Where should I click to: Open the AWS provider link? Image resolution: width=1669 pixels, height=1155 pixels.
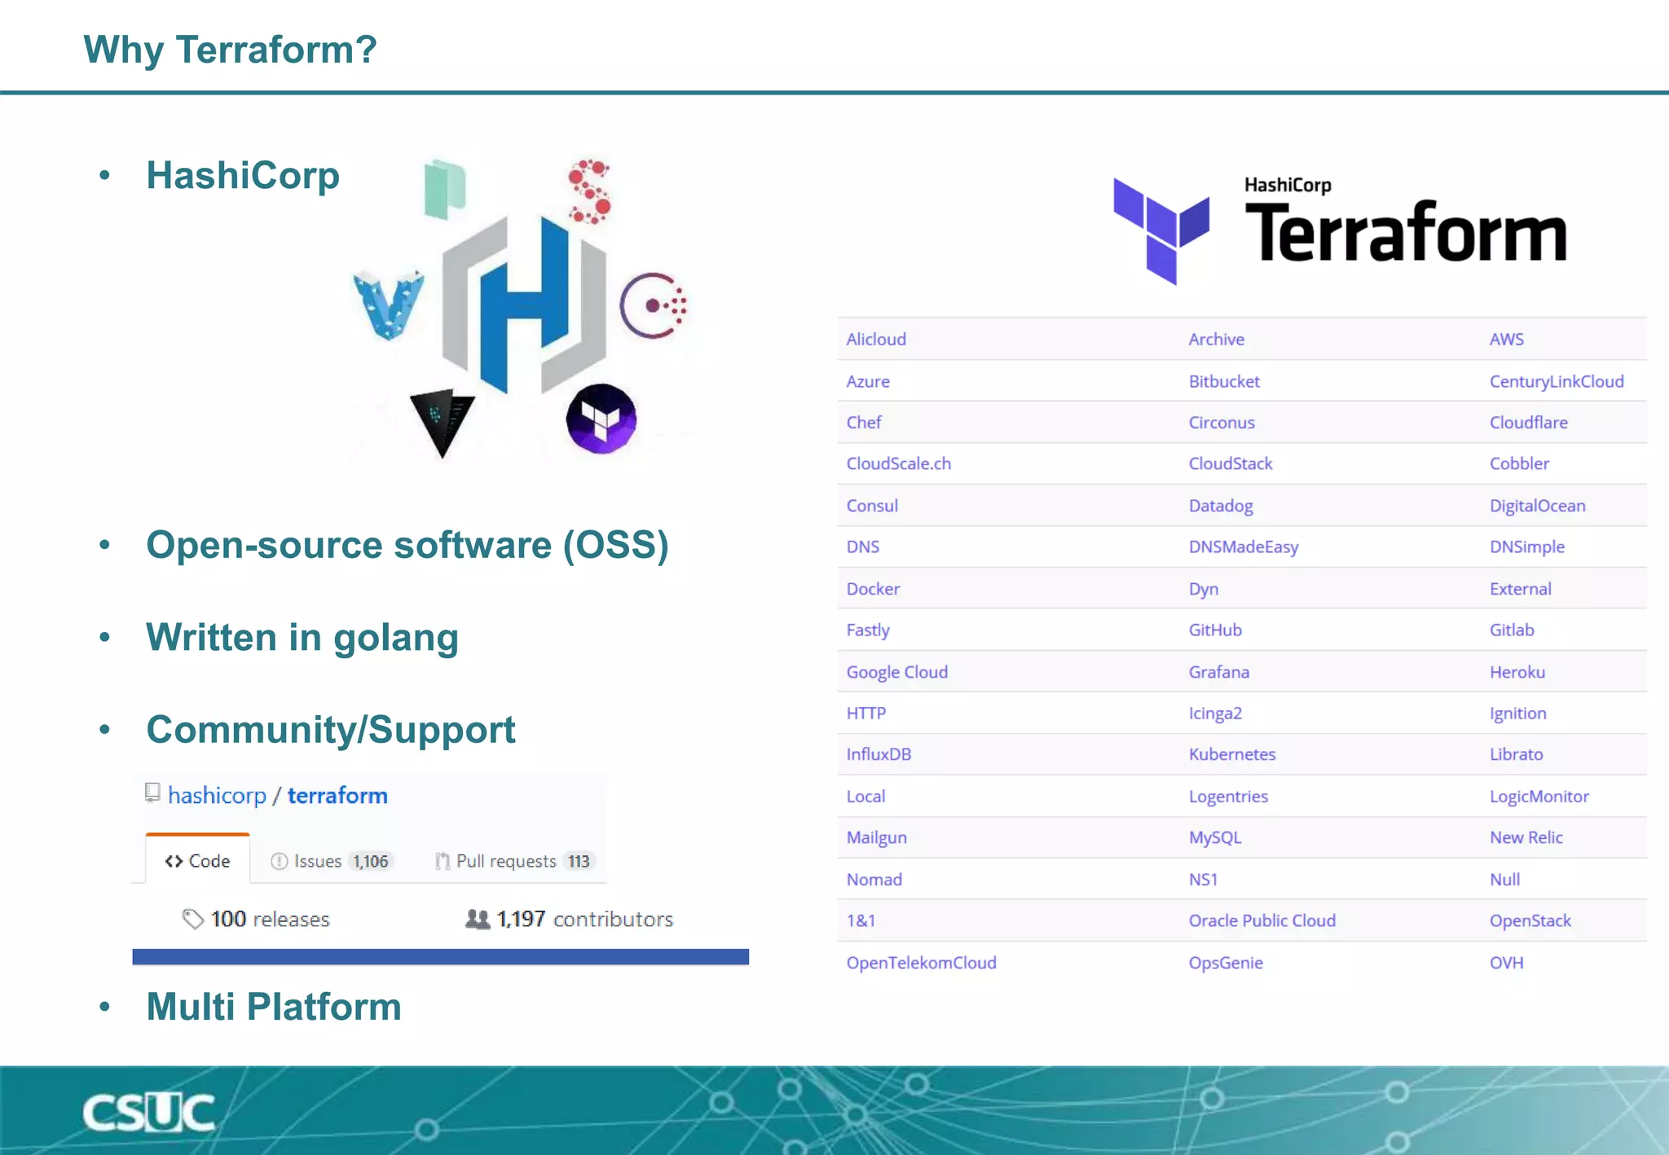pyautogui.click(x=1506, y=339)
